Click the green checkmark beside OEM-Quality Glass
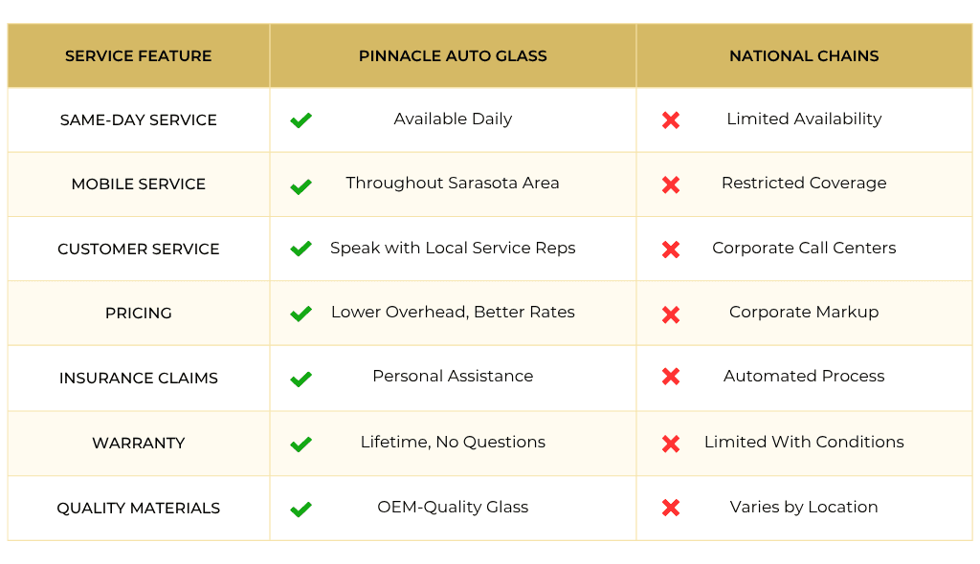Image resolution: width=980 pixels, height=564 pixels. (x=301, y=509)
